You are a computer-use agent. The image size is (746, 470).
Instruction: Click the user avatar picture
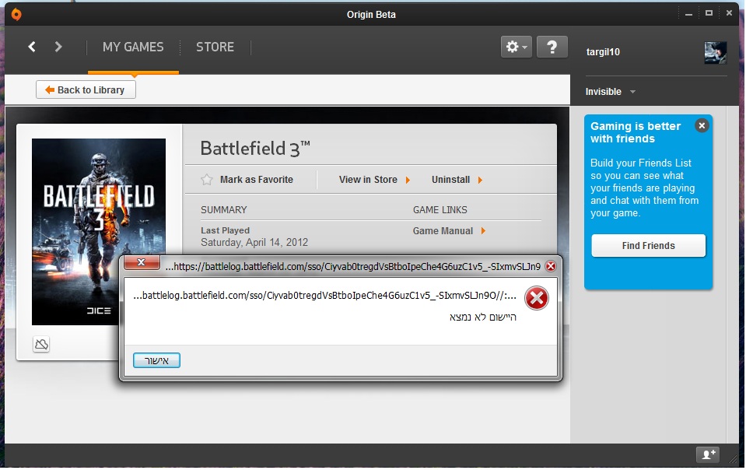point(715,52)
